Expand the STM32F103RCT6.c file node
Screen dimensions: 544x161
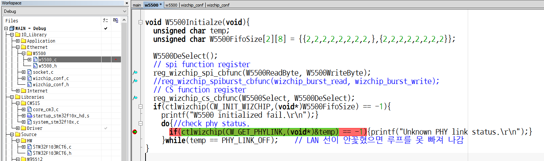coord(23,147)
